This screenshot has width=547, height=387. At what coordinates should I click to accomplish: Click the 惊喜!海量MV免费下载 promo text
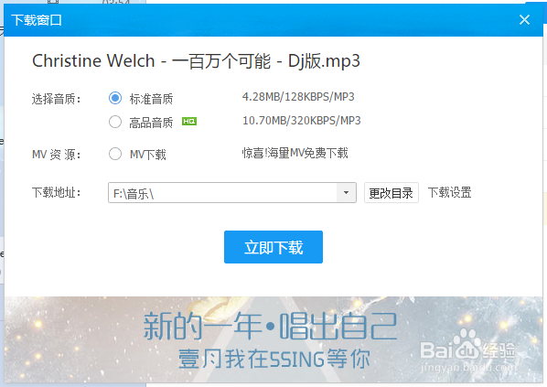(x=295, y=153)
